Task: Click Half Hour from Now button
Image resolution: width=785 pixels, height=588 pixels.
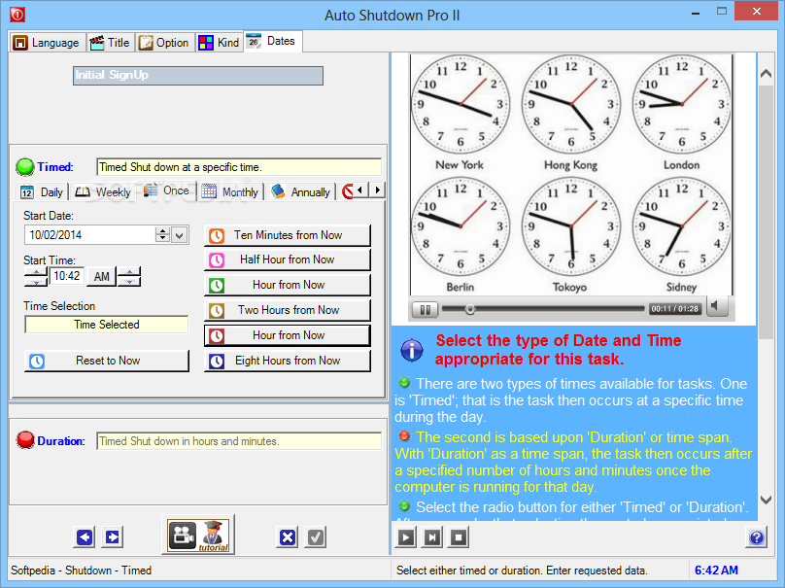Action: [x=288, y=259]
